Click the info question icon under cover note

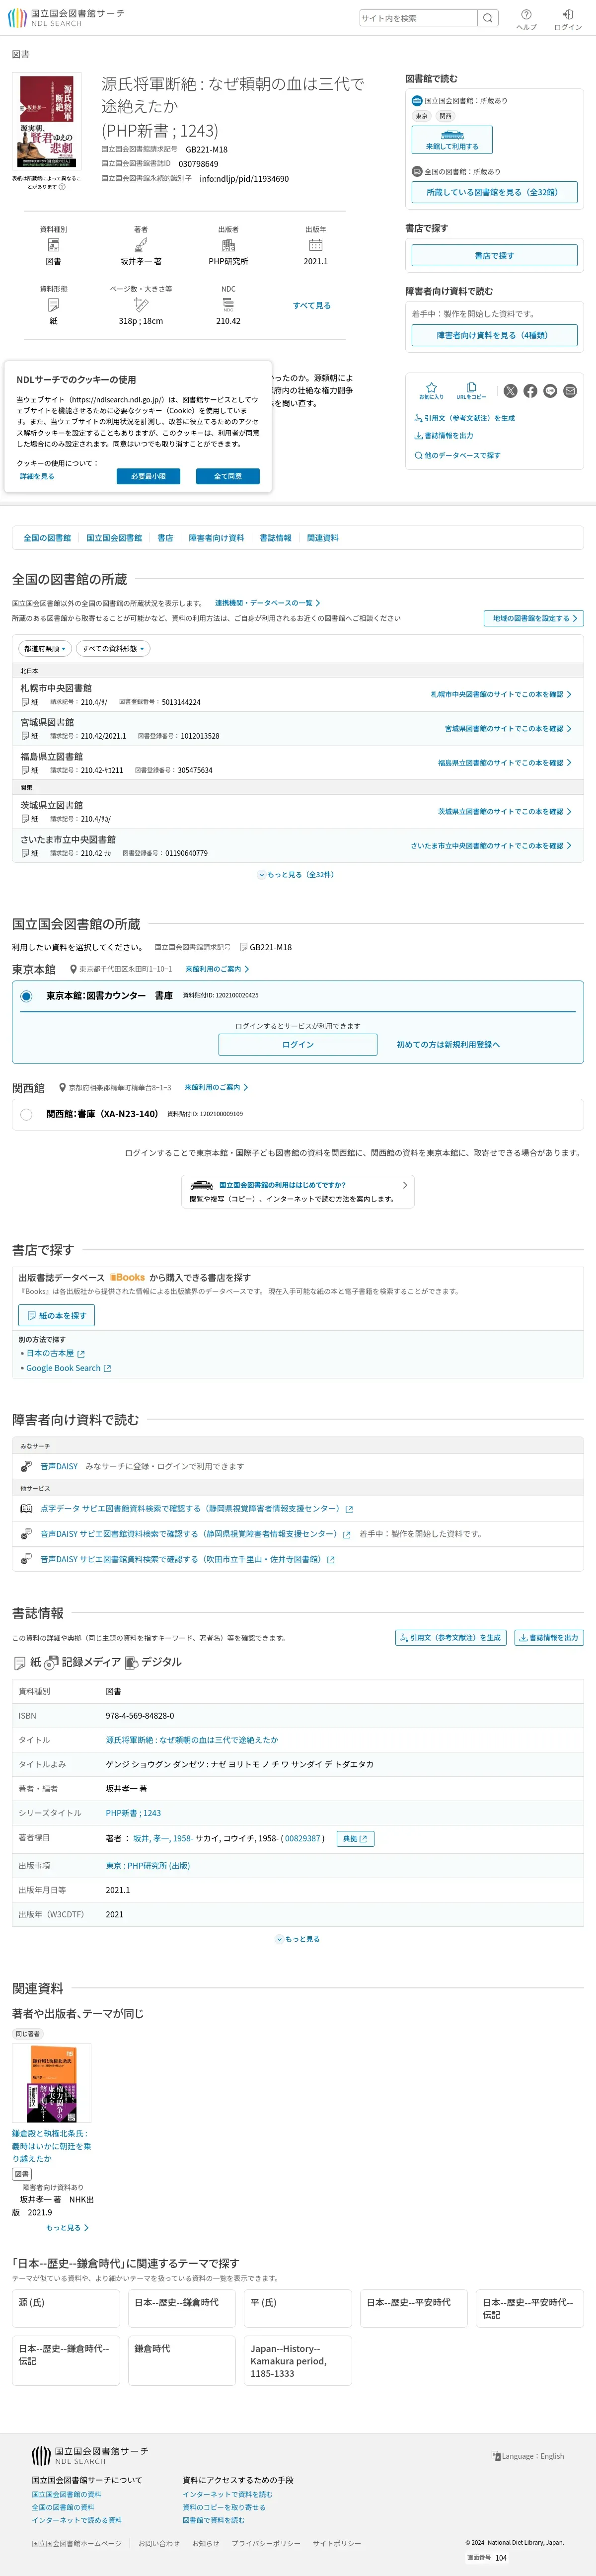(62, 187)
